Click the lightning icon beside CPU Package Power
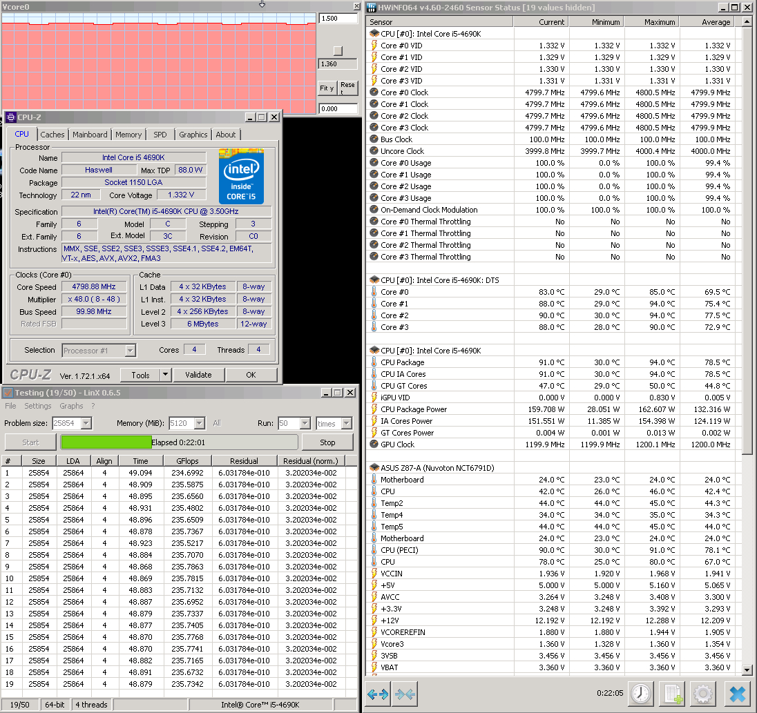This screenshot has height=713, width=757. tap(374, 409)
